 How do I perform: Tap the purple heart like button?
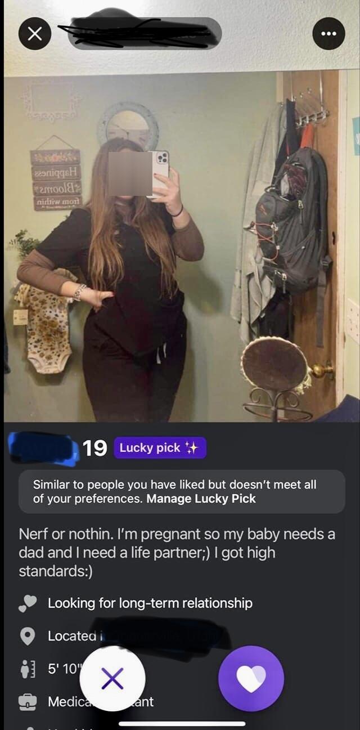251,679
